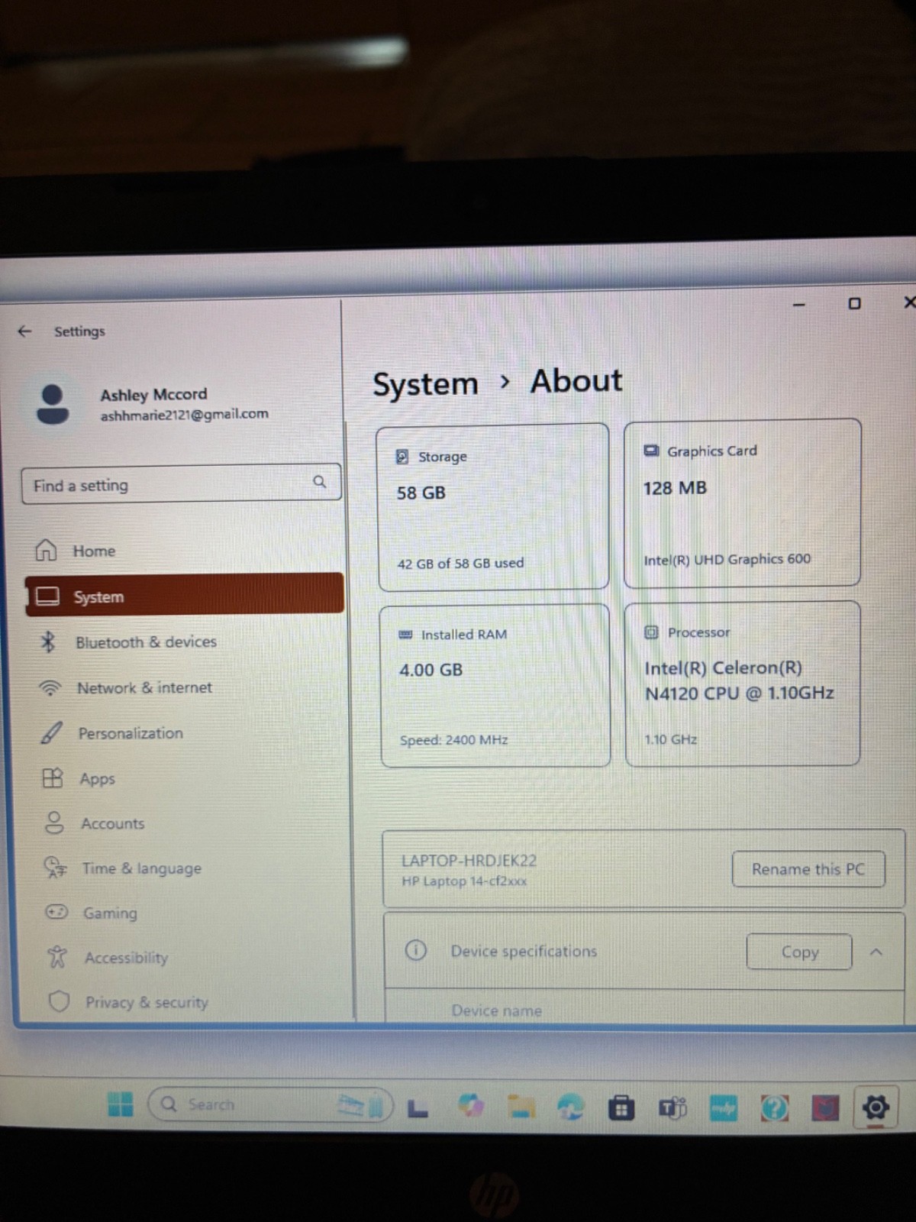The width and height of the screenshot is (916, 1222).
Task: Launch Microsoft Edge from the taskbar
Action: (570, 1107)
